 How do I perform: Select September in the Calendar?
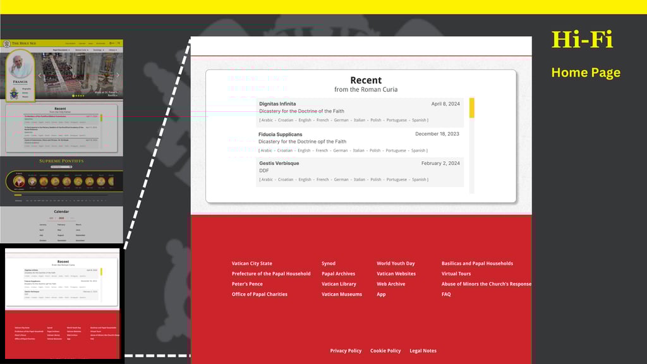80,235
